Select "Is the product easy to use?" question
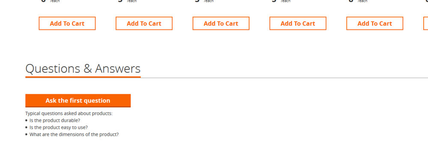Screen dimensions: 428x158 tap(59, 128)
